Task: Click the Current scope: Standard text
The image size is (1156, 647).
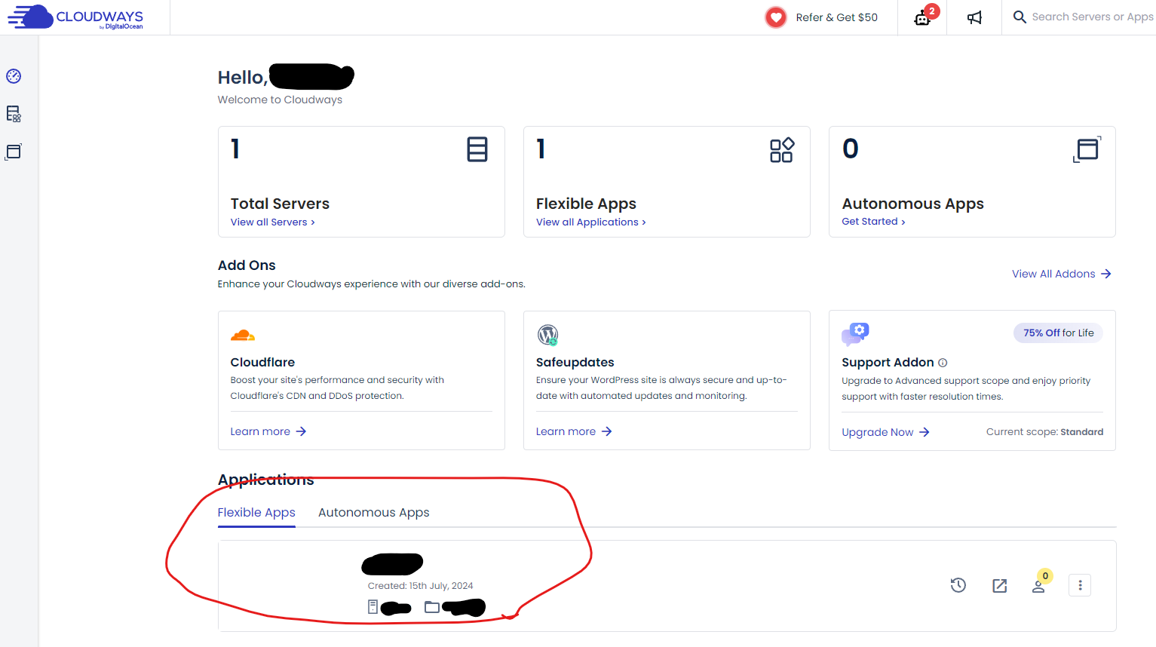Action: (1045, 432)
